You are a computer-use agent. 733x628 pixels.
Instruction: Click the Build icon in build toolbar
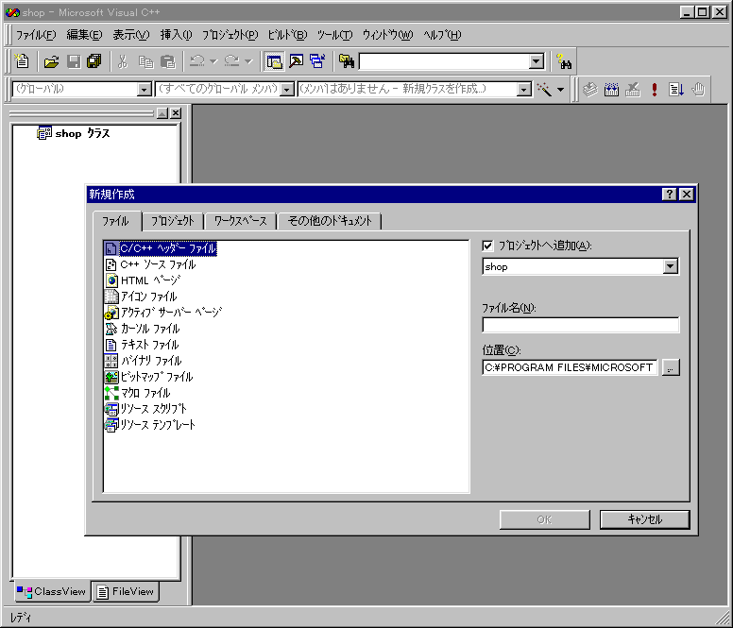(x=611, y=89)
